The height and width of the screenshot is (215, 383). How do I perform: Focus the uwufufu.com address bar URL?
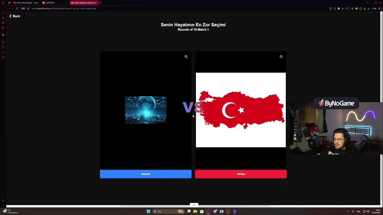click(x=64, y=8)
